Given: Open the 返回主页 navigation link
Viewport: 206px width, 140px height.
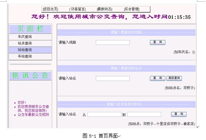Looking at the screenshot, I should [x=51, y=9].
